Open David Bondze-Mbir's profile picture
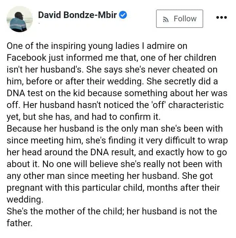236x238 pixels. tap(20, 19)
